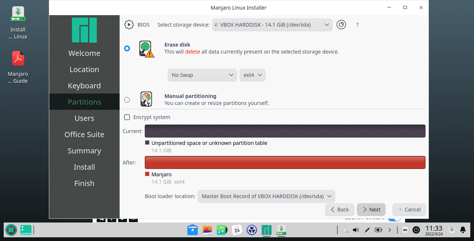Open the ext4 filesystem dropdown
474x241 pixels.
click(x=252, y=75)
